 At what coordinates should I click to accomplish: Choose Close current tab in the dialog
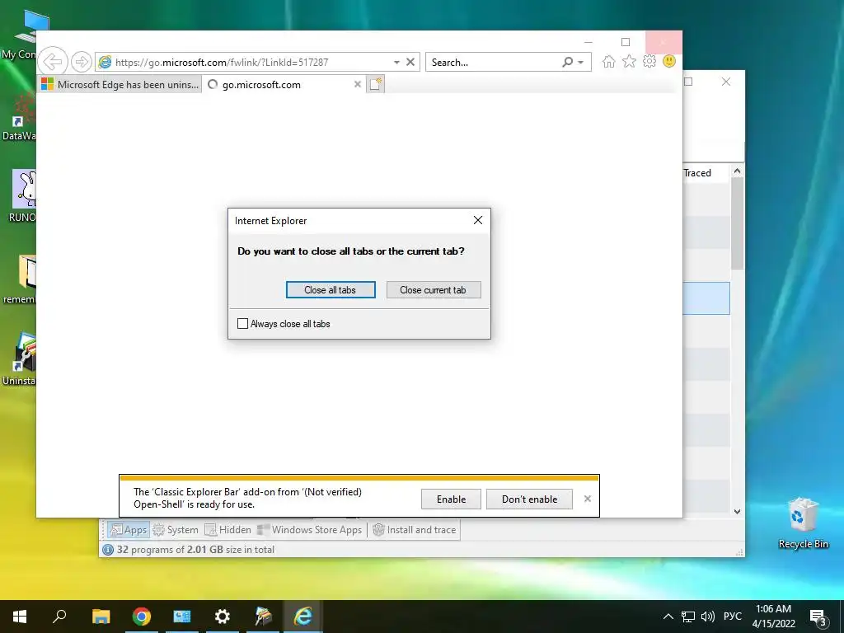434,289
